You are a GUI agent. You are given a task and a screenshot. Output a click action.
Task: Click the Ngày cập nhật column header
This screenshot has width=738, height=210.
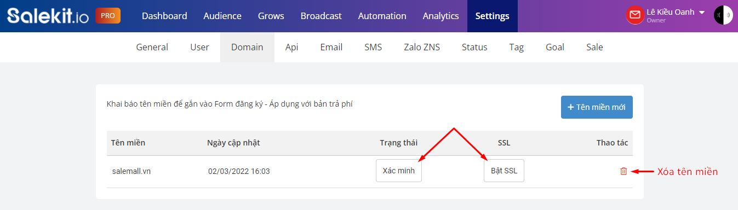tap(233, 143)
